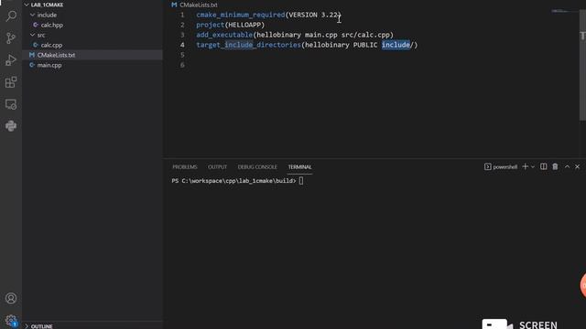Open the Search view in the activity bar
This screenshot has height=329, width=586.
point(11,16)
